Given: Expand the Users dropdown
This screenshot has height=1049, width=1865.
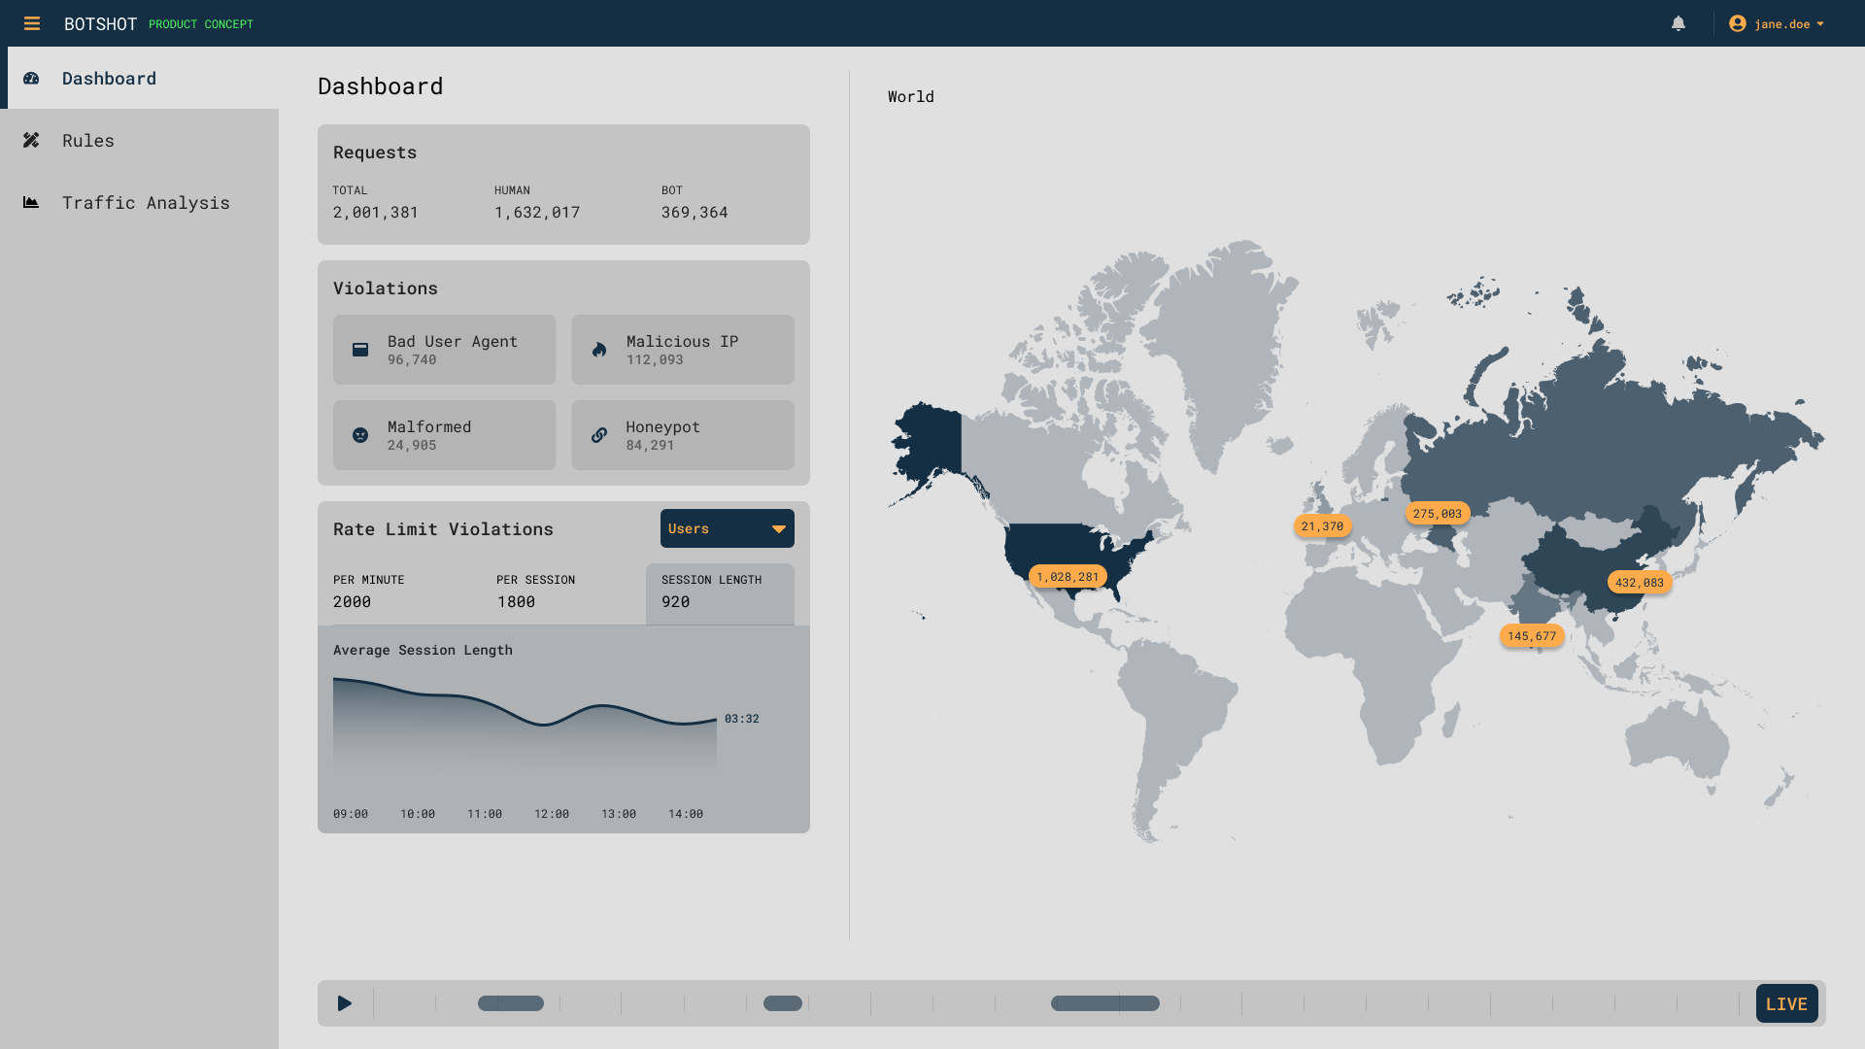Looking at the screenshot, I should [x=727, y=528].
